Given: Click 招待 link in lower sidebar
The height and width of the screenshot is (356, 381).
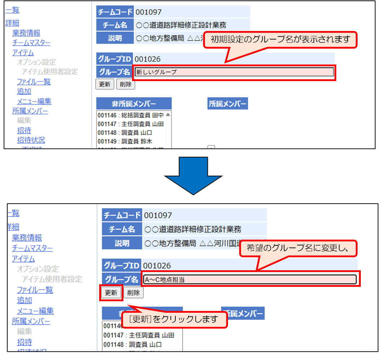Looking at the screenshot, I should click(25, 342).
